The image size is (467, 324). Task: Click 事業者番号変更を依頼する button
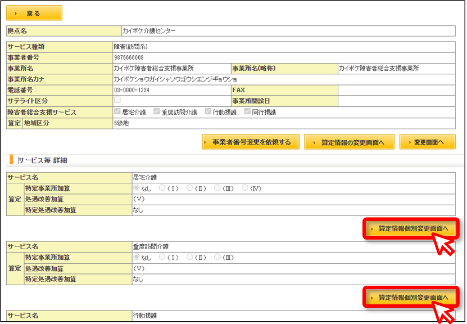251,142
